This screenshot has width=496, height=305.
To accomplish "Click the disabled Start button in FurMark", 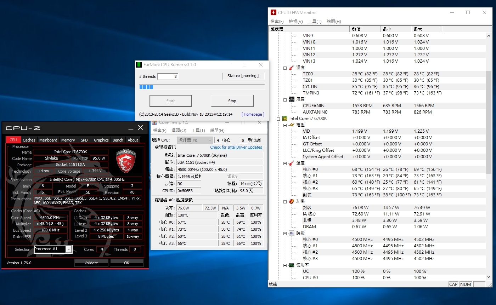I will (x=170, y=101).
